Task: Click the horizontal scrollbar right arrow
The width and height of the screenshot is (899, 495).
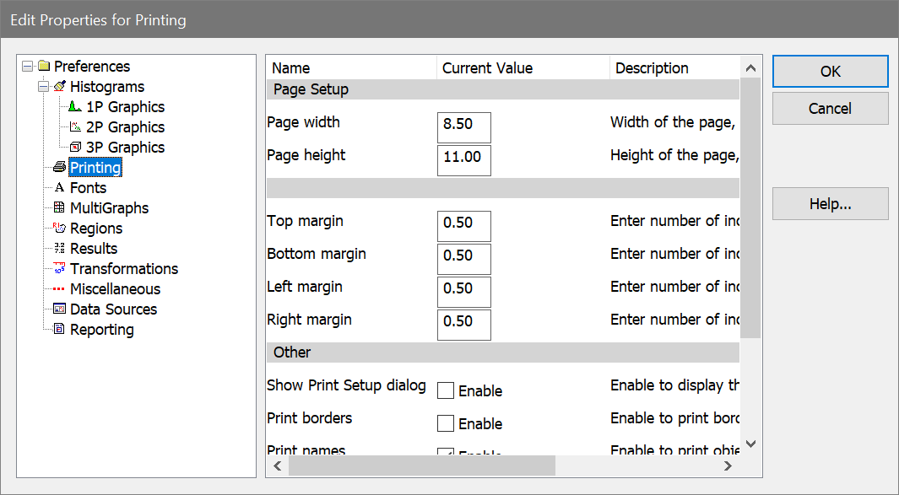Action: tap(728, 465)
